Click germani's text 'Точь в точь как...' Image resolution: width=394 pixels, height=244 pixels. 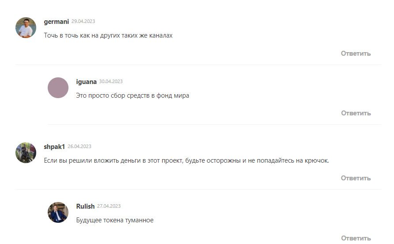point(108,35)
